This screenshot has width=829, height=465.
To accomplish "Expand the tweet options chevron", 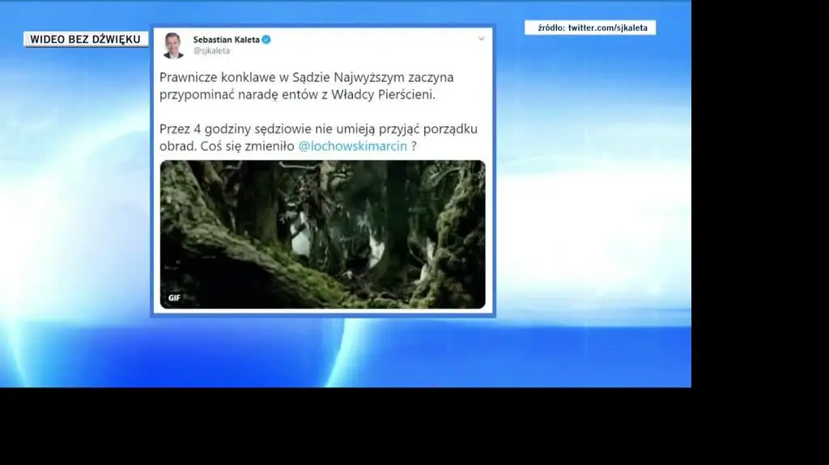I will (482, 39).
